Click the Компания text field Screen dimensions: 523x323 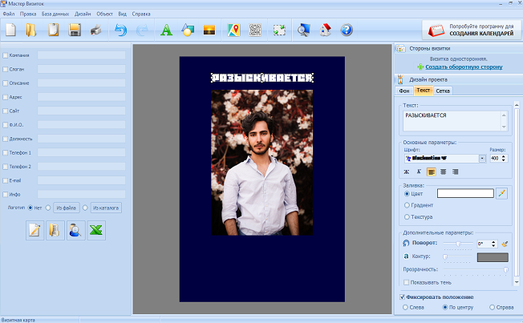click(x=81, y=55)
